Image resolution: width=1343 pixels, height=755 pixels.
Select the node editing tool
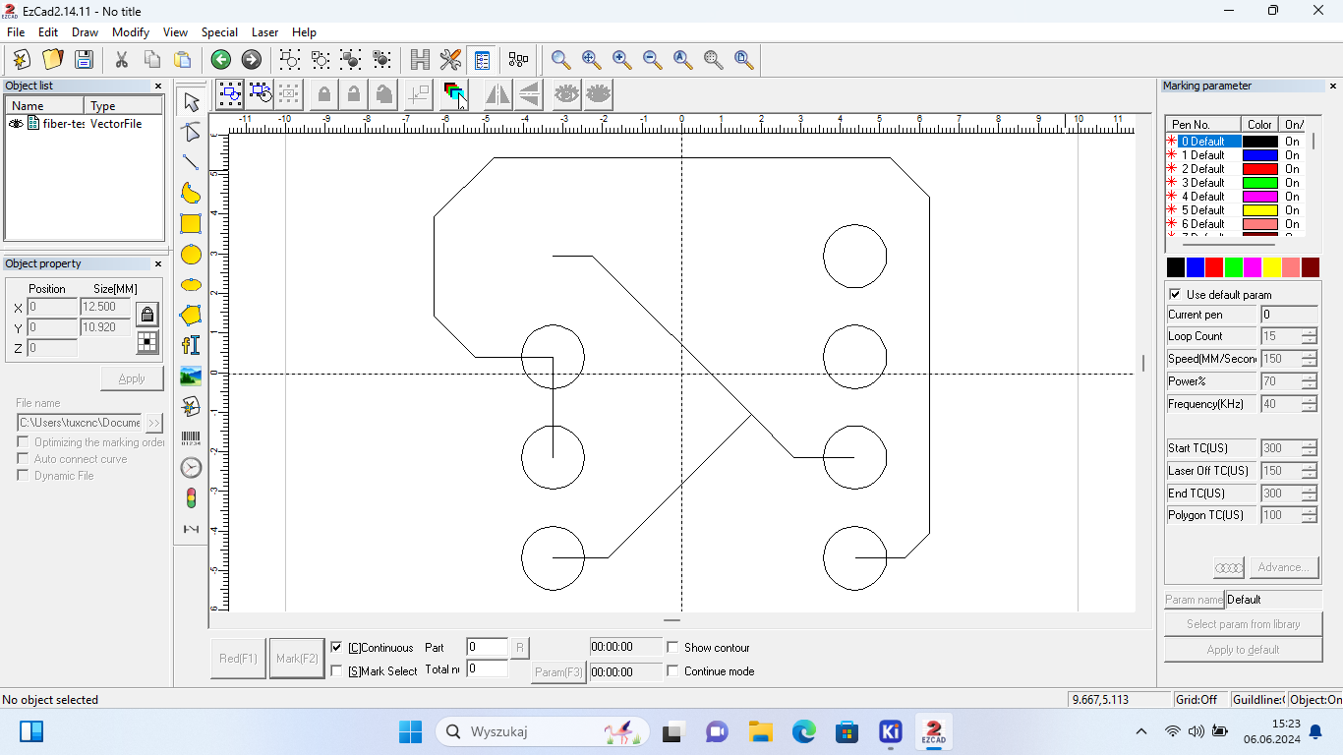click(192, 132)
